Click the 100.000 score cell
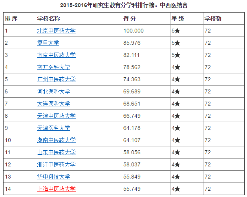 tap(134, 31)
